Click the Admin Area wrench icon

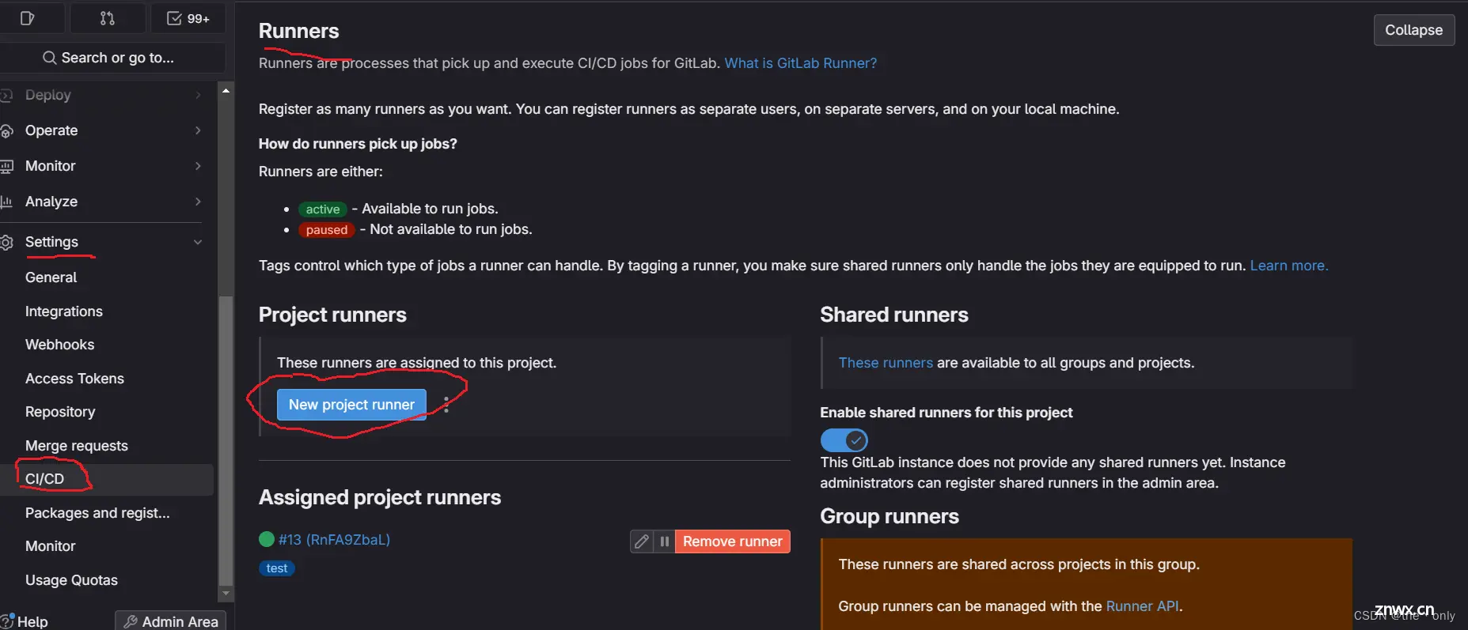(x=131, y=621)
